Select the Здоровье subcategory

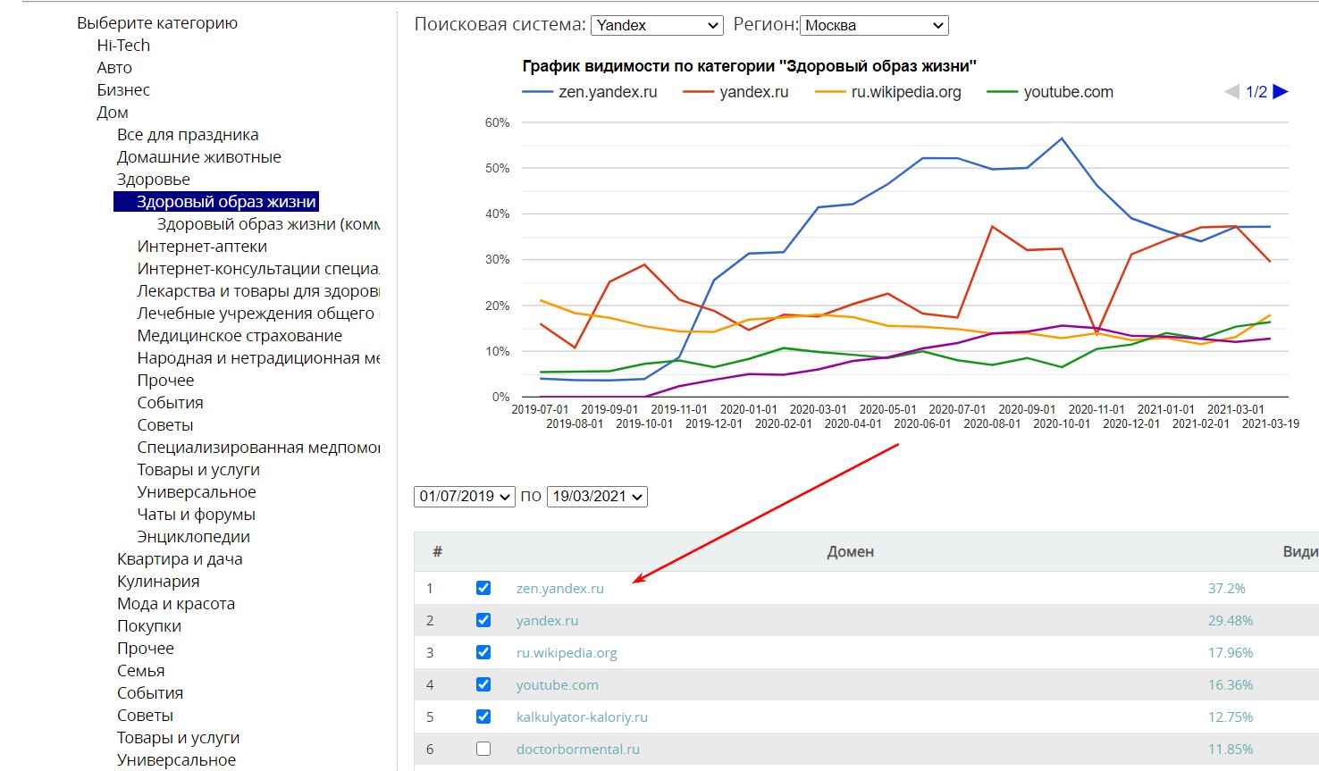click(x=153, y=179)
